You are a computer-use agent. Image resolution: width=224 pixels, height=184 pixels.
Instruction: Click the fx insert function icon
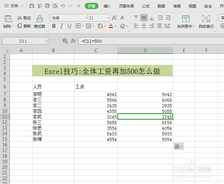pyautogui.click(x=73, y=41)
